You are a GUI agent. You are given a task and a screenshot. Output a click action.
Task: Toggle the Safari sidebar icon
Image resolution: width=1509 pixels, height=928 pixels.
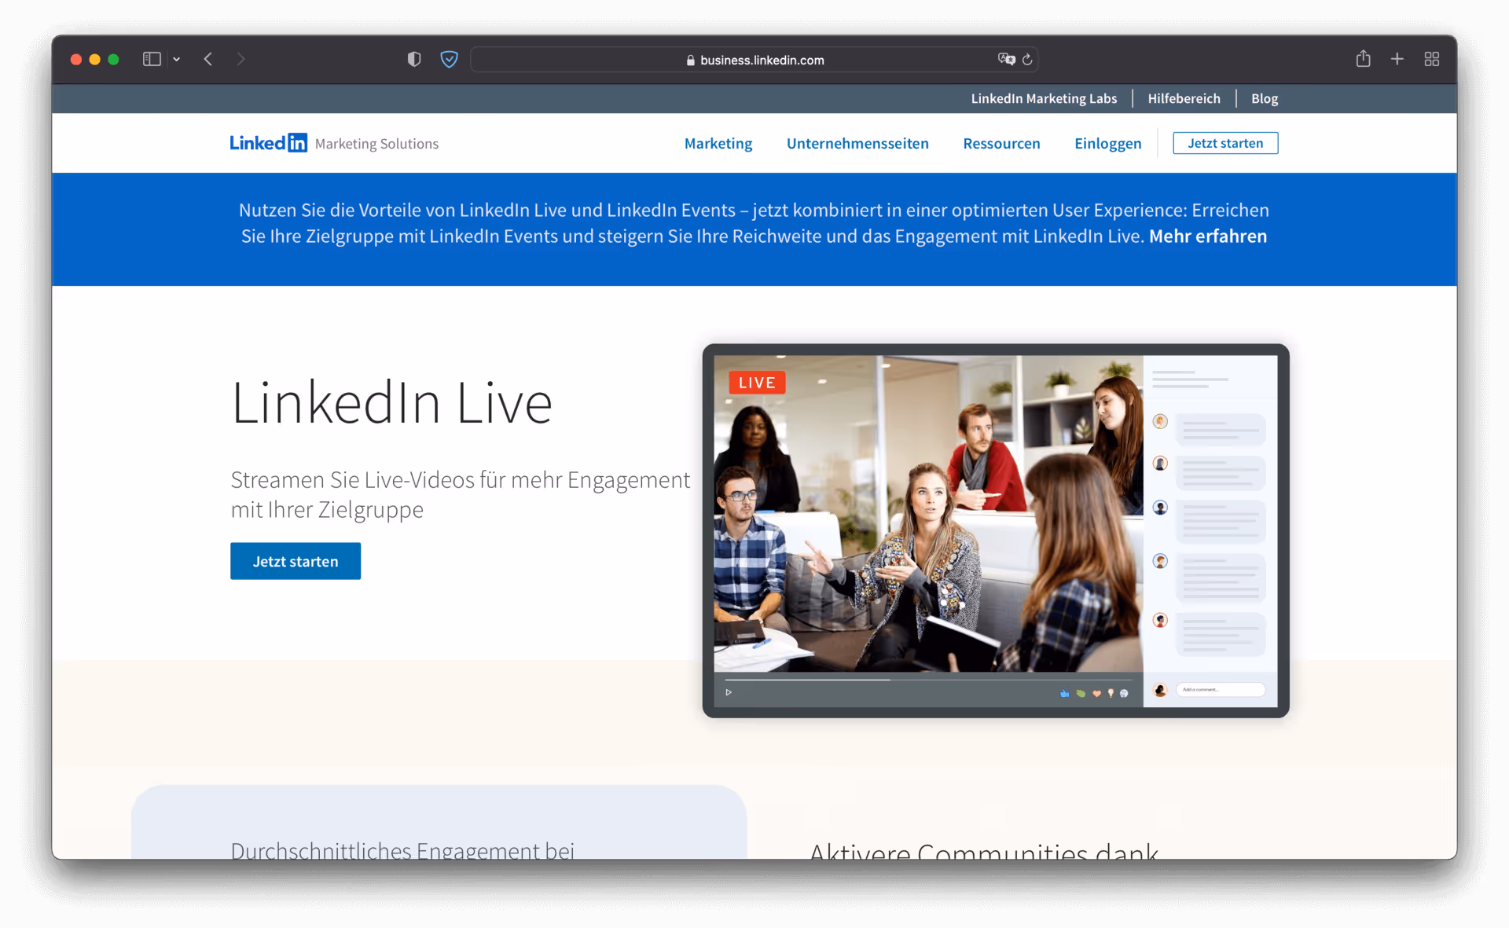152,59
